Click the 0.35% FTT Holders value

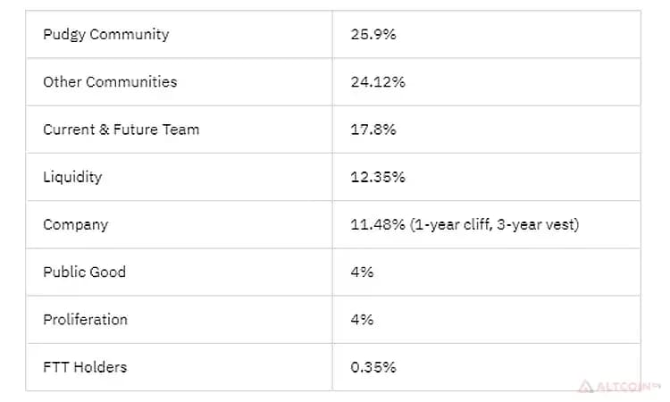373,367
